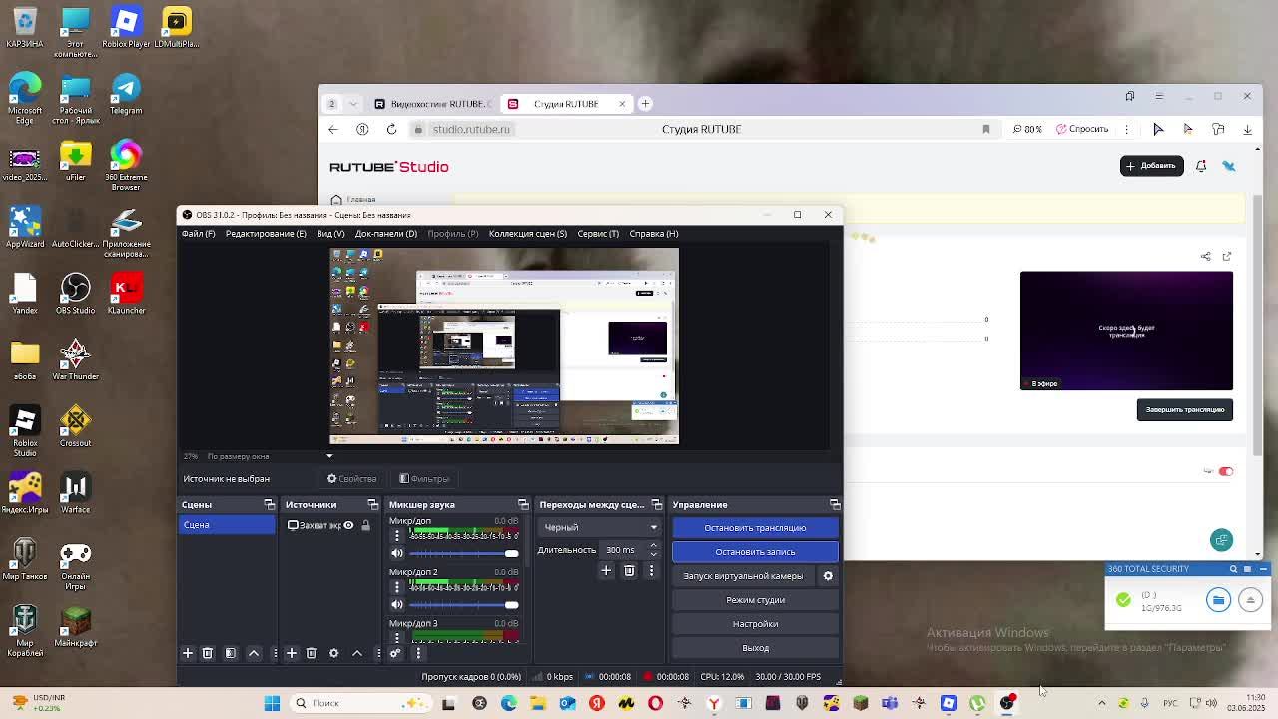Click the Добавить button in RUTUBE Studio

pyautogui.click(x=1151, y=166)
